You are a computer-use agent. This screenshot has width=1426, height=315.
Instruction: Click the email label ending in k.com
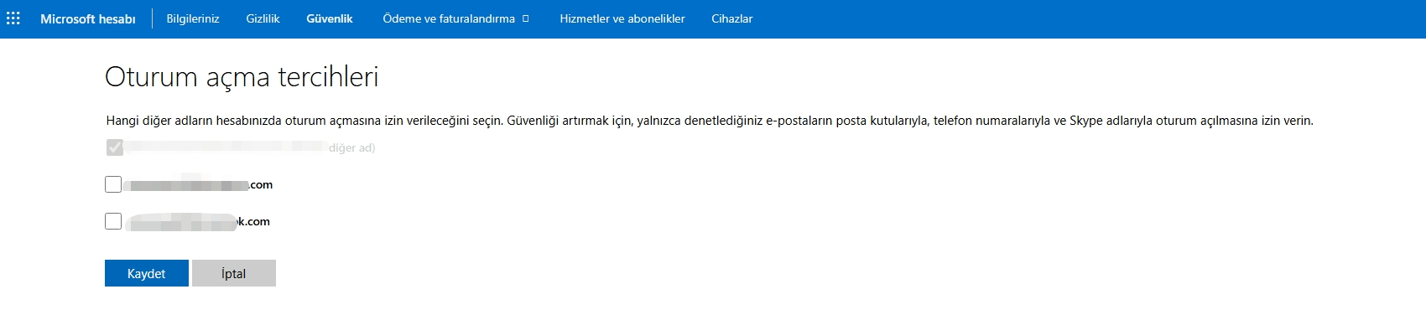tap(198, 221)
